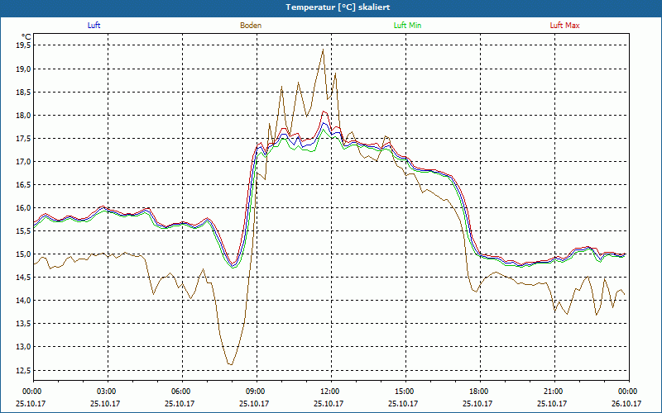Click the 19,0 y-axis label
The height and width of the screenshot is (413, 662).
(23, 69)
